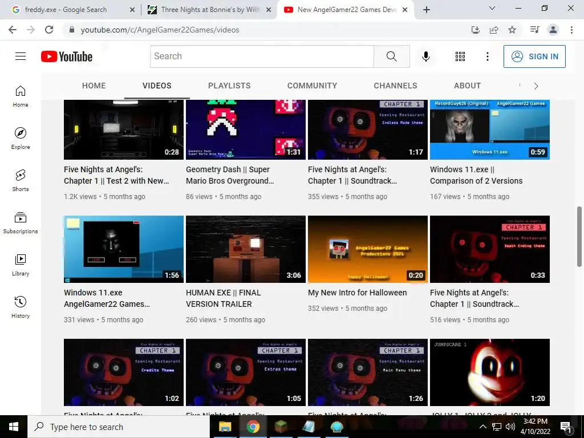Image resolution: width=584 pixels, height=438 pixels.
Task: Play the 1:02 Credits Theme thumbnail
Action: (x=124, y=372)
